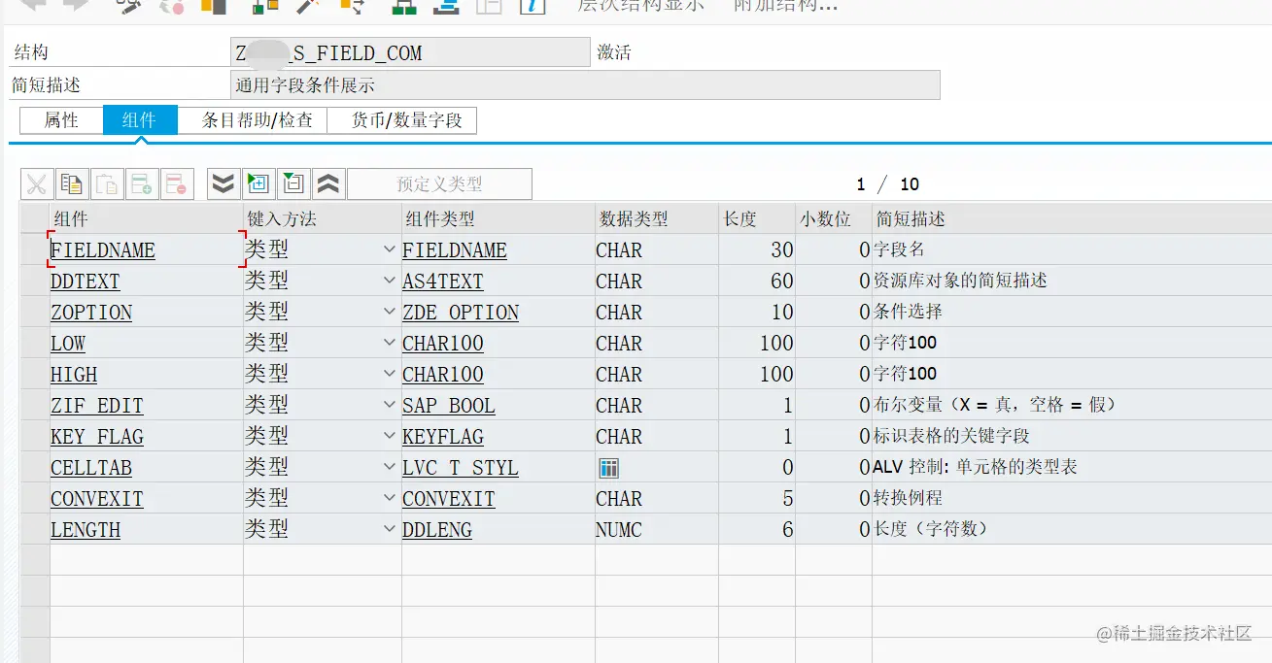This screenshot has height=663, width=1272.
Task: Click the green hierarchy icon in top toolbar
Action: pyautogui.click(x=404, y=6)
